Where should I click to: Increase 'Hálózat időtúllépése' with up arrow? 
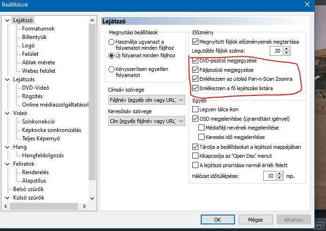point(280,174)
